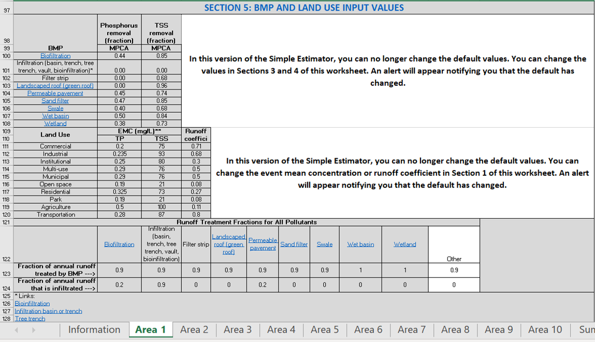Follow the Biofiltration link in BMP list
This screenshot has height=342, width=595.
[x=55, y=56]
